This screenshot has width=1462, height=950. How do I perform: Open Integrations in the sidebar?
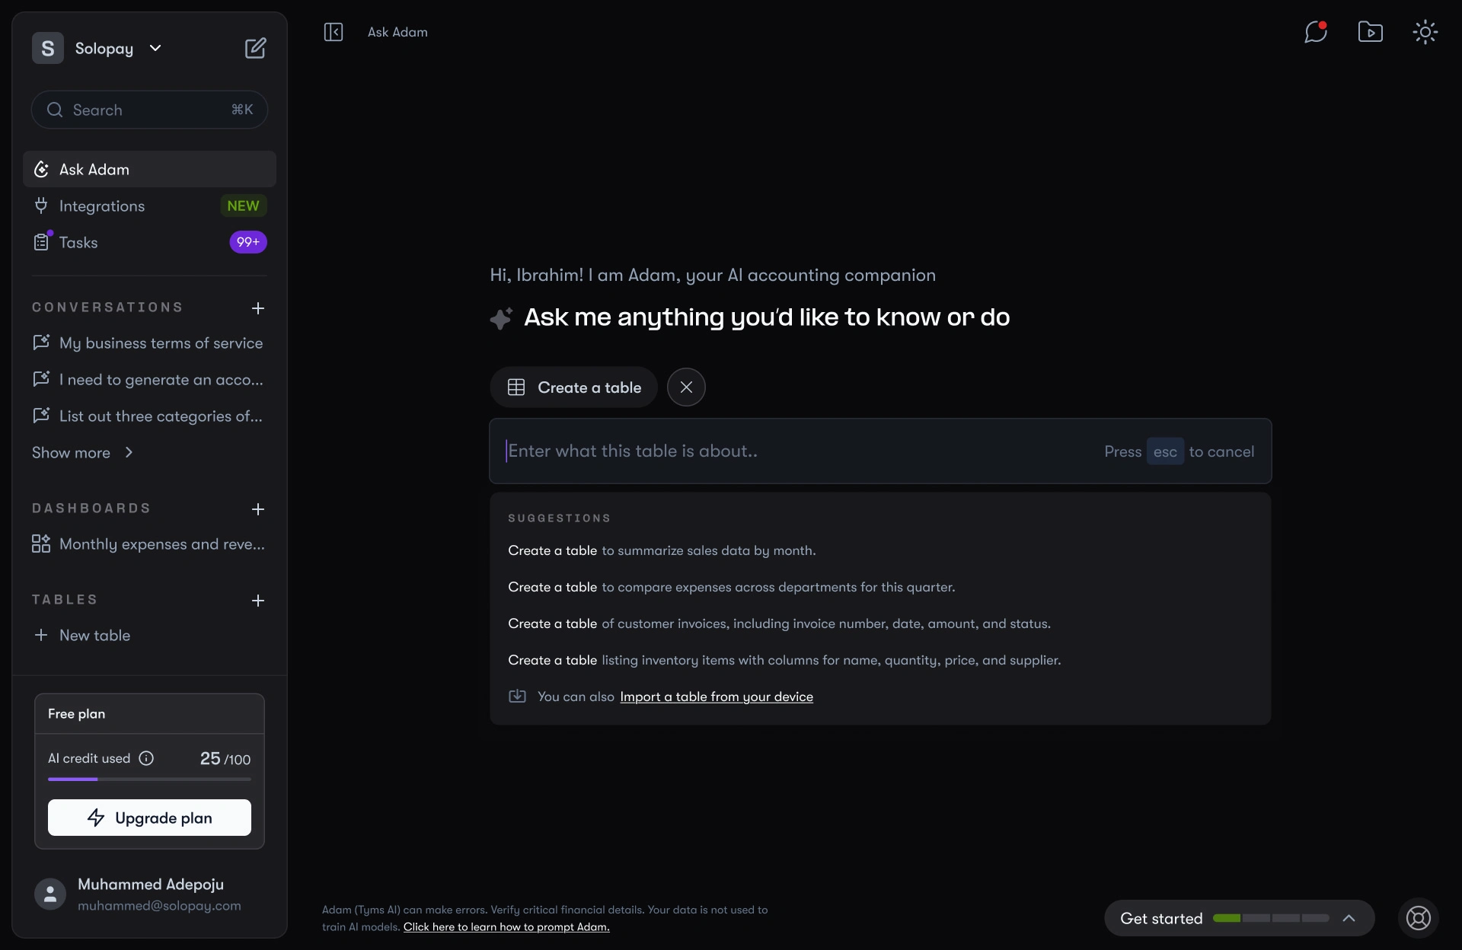pyautogui.click(x=102, y=206)
